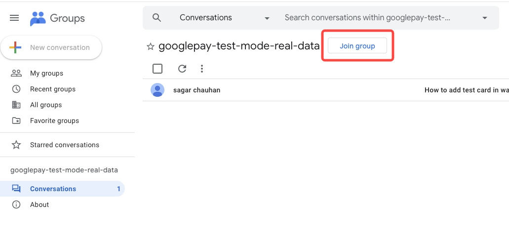Click the googlepay-test-mode-real-data heading
The width and height of the screenshot is (509, 245).
(x=239, y=46)
